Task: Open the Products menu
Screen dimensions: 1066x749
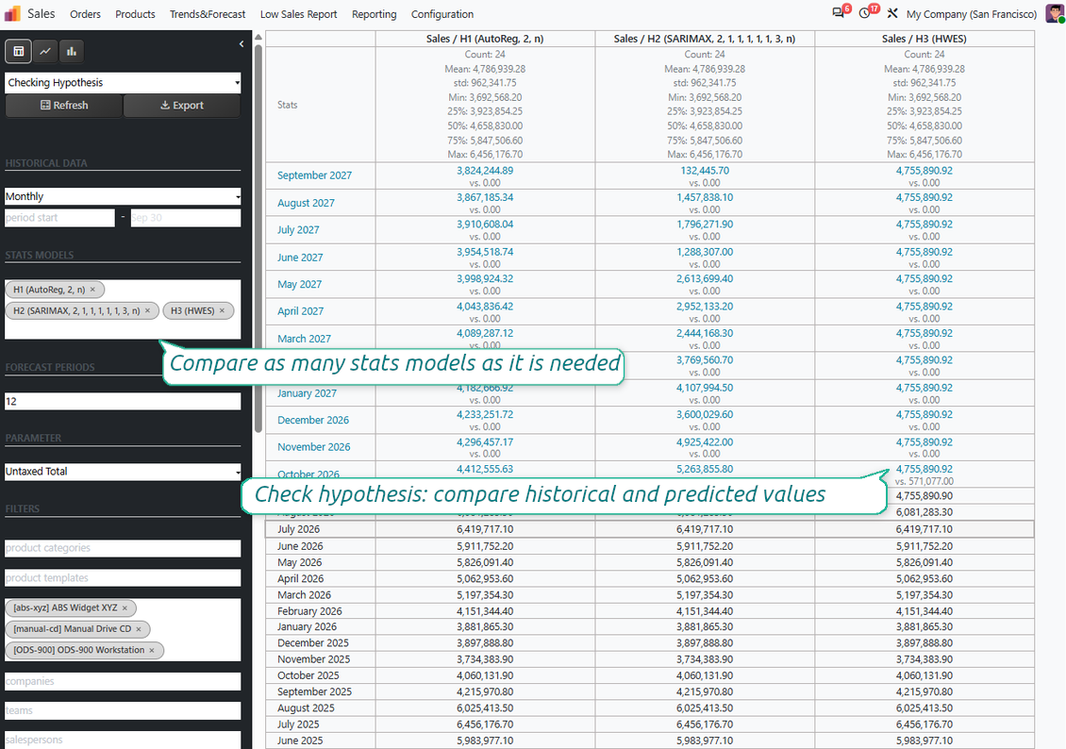Action: (135, 14)
